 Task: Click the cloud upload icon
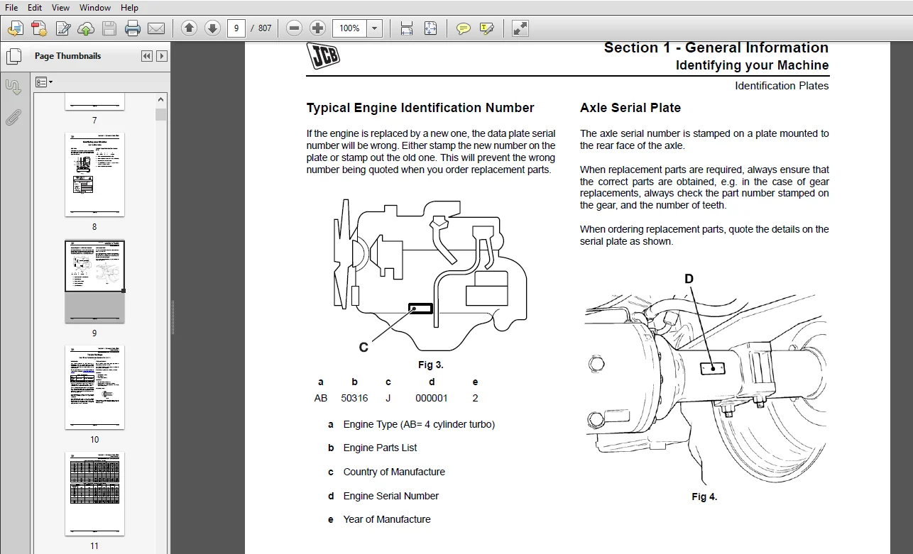tap(86, 28)
